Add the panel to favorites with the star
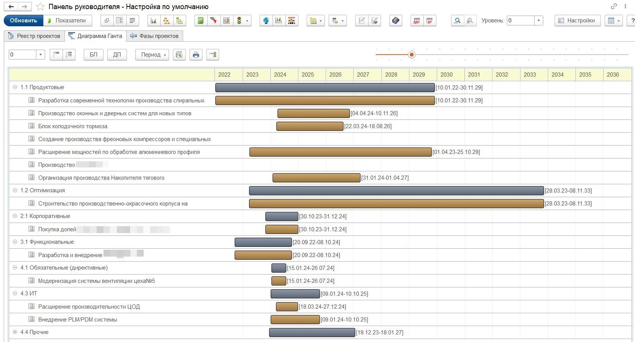The height and width of the screenshot is (342, 635). (40, 7)
